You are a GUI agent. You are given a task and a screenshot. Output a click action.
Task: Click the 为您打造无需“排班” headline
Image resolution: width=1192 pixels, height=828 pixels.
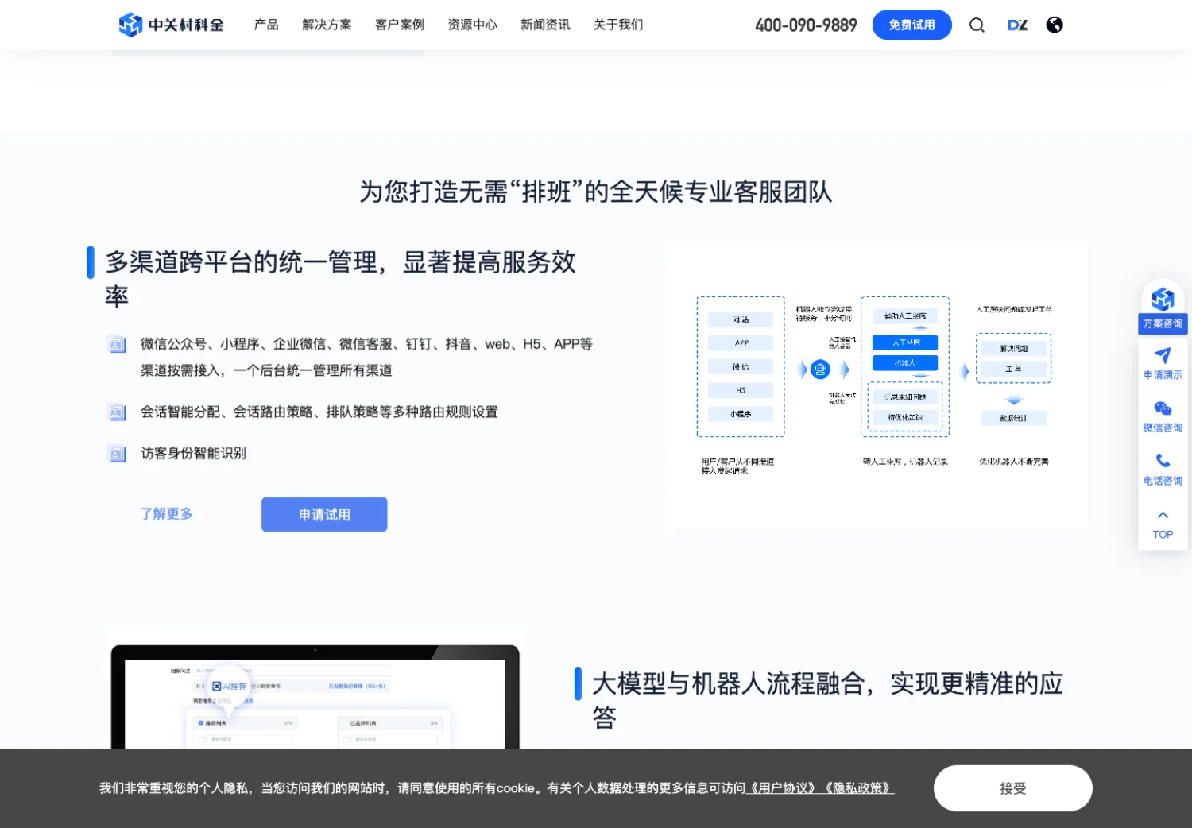pyautogui.click(x=596, y=192)
